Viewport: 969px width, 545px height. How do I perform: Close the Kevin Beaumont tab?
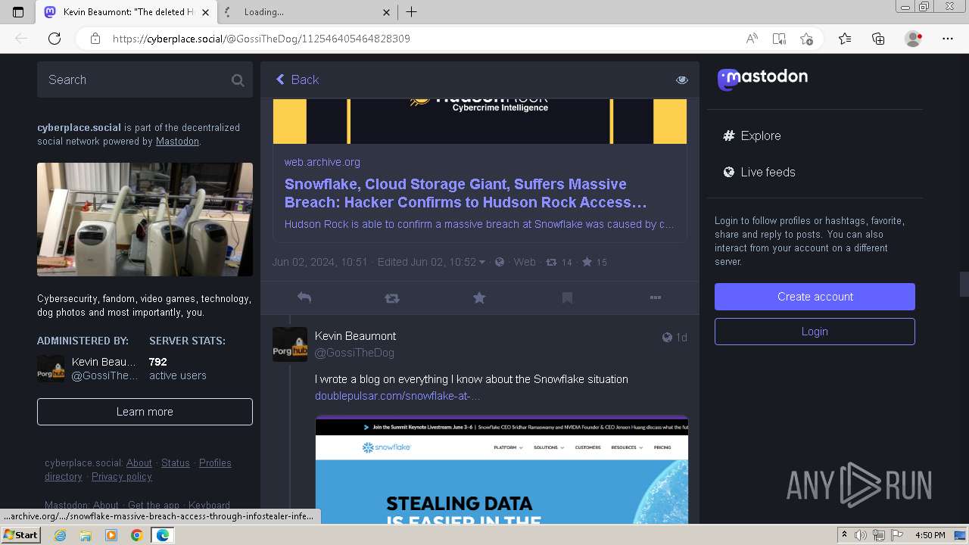[x=205, y=12]
